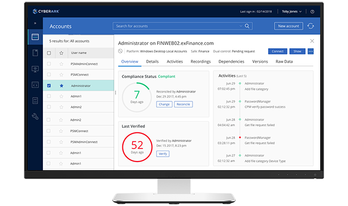This screenshot has width=348, height=206.
Task: Switch to the Details tab
Action: point(152,61)
